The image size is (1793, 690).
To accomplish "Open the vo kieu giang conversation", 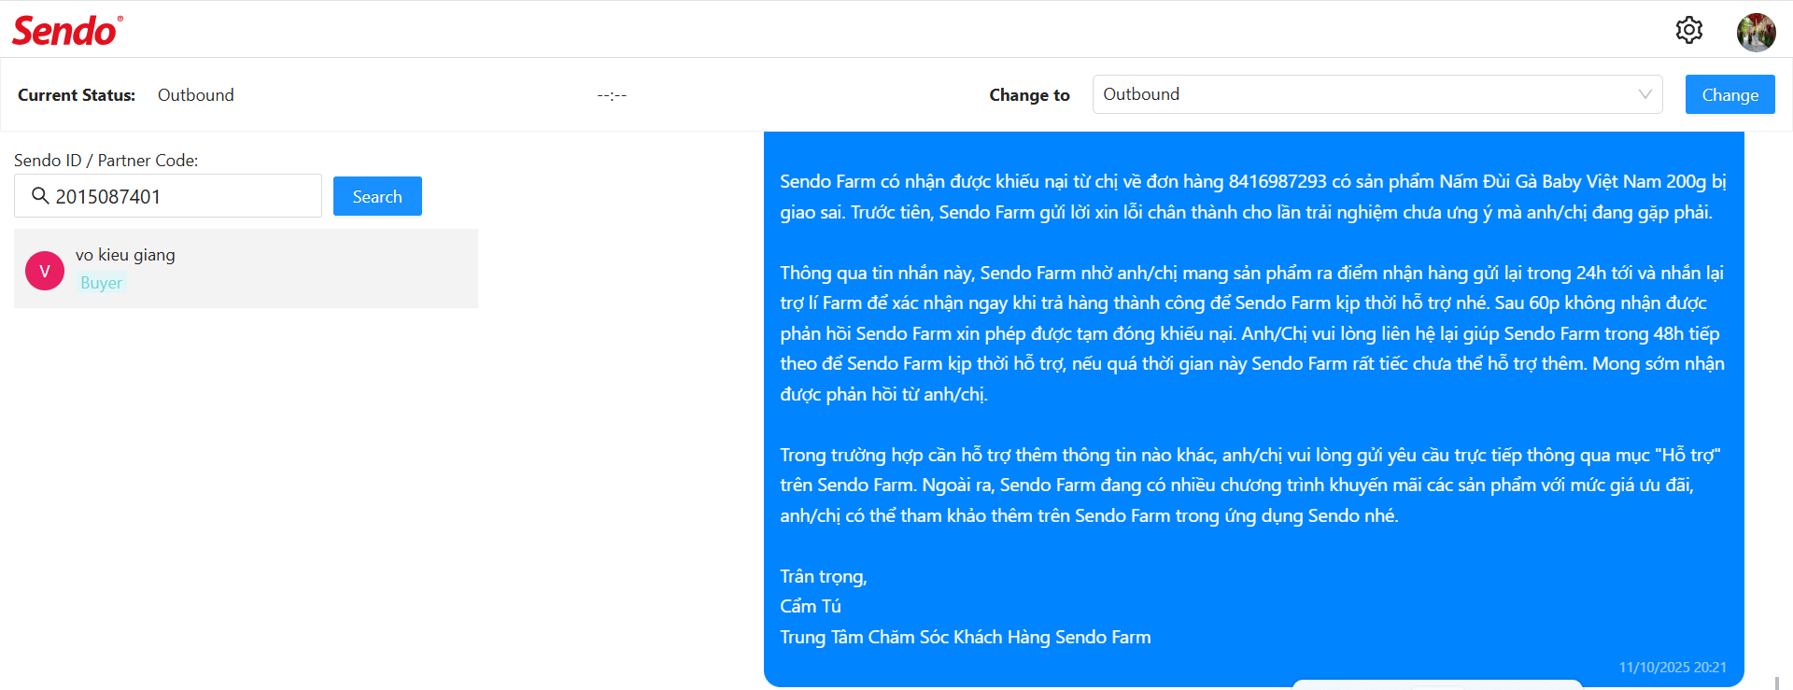I will 246,268.
